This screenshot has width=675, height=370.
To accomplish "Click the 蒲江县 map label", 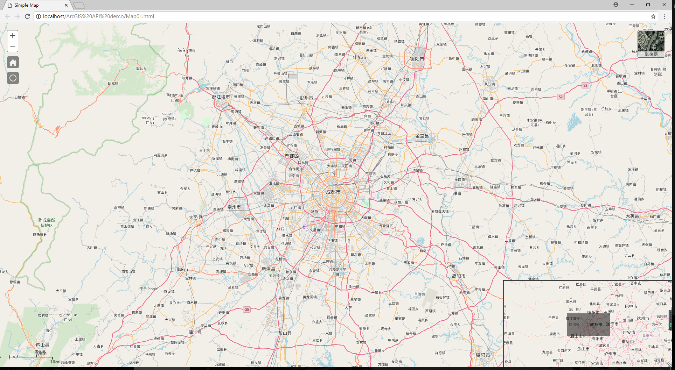I will click(195, 332).
